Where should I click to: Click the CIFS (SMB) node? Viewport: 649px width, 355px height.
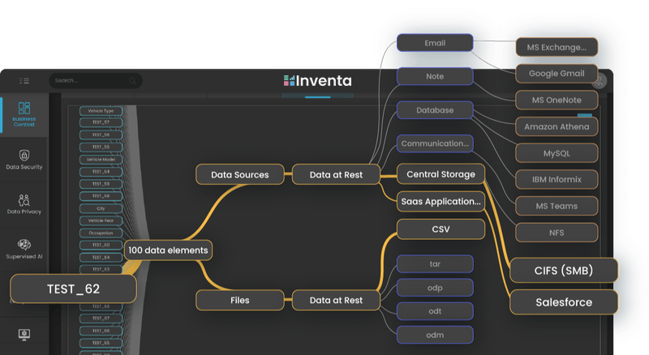(564, 271)
